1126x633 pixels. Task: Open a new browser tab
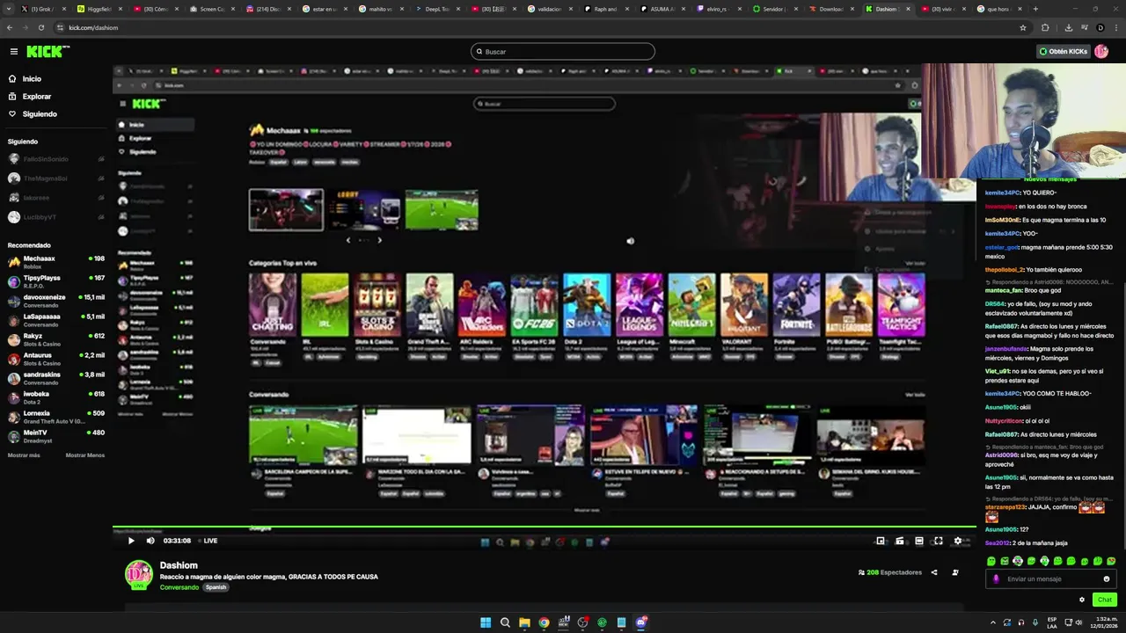pos(1035,9)
